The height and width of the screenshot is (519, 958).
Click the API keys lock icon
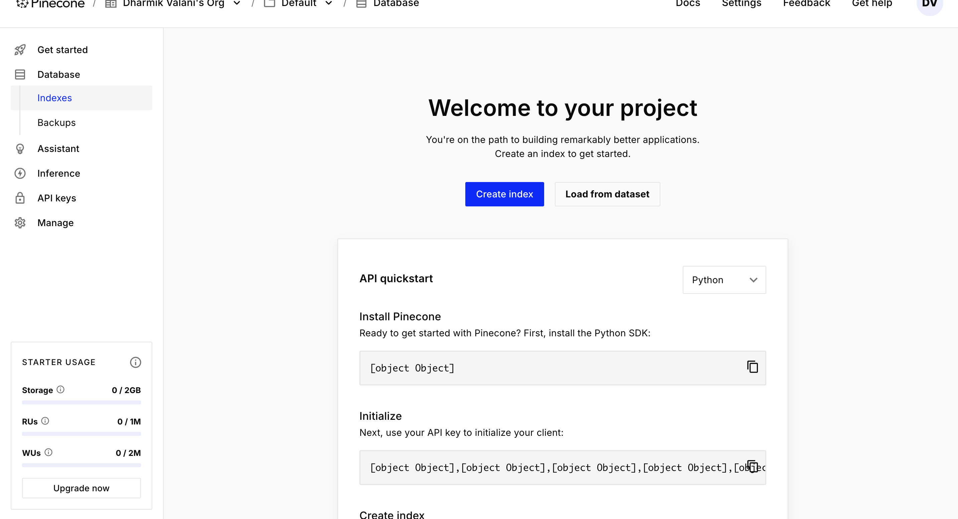click(x=20, y=198)
